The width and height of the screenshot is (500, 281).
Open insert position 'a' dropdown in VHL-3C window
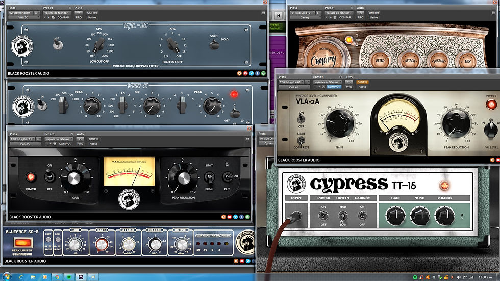[x=37, y=13]
